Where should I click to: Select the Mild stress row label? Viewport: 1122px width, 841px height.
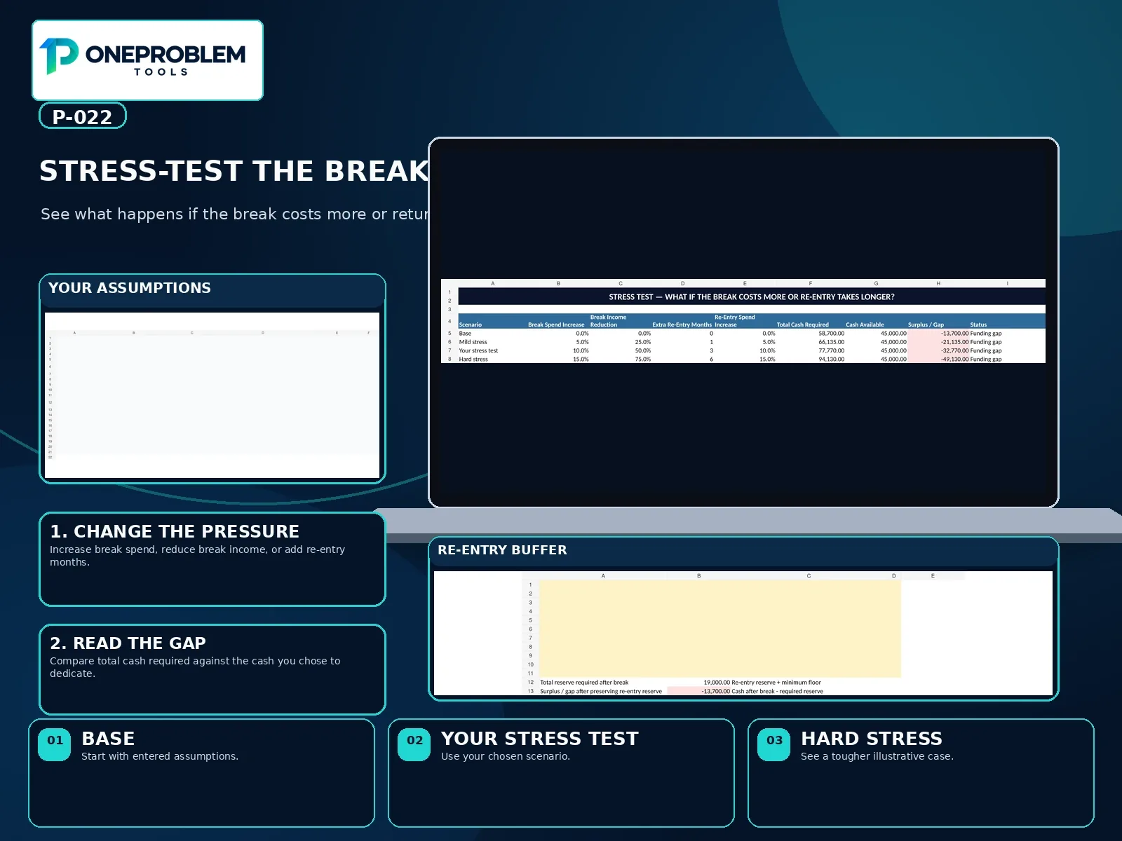pos(473,342)
